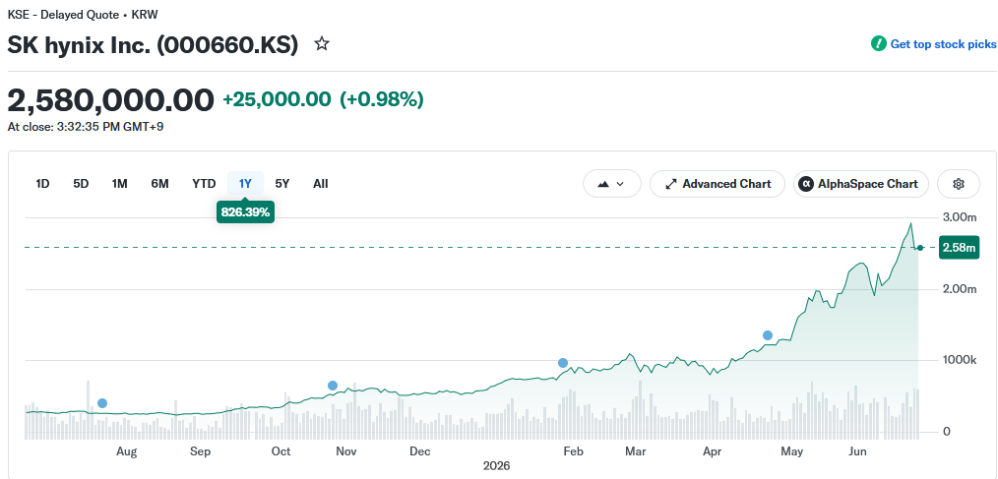Click the SK hynix Inc. (000660.KS) title

point(153,44)
